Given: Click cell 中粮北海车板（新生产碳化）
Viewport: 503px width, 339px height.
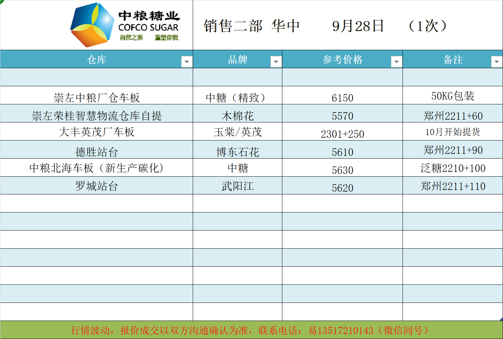Looking at the screenshot, I should (97, 168).
